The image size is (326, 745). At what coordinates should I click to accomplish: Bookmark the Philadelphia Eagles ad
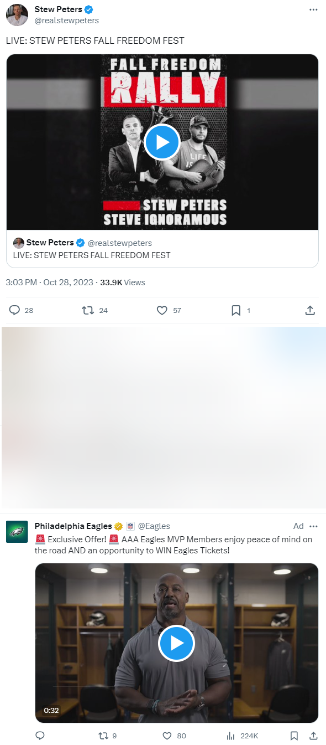[x=294, y=736]
